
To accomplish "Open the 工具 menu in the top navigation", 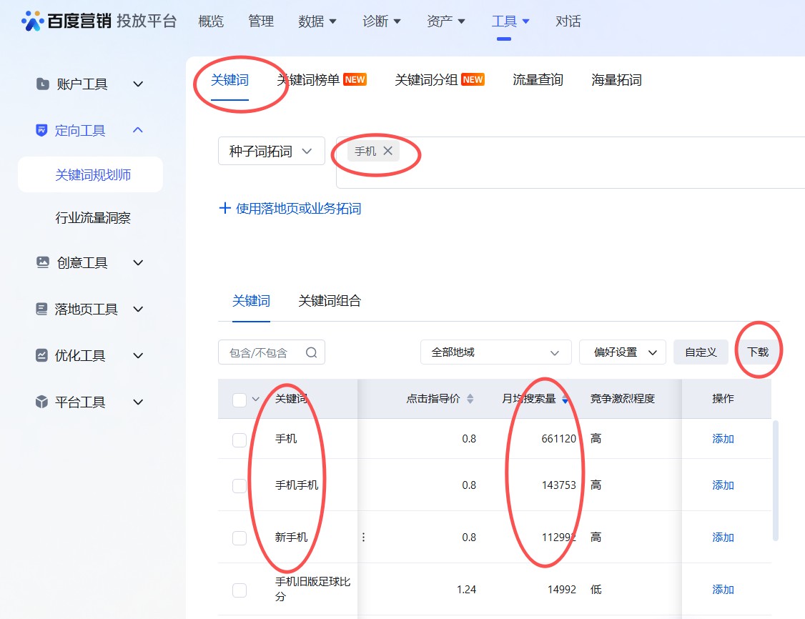I will coord(504,21).
